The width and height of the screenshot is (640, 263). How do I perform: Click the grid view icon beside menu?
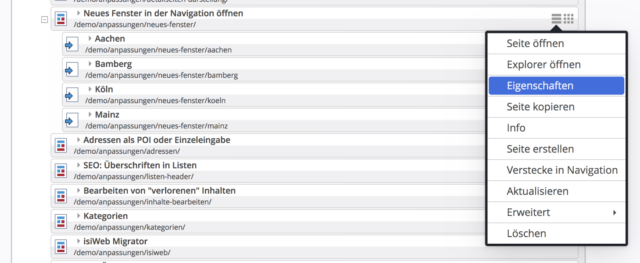pos(568,18)
